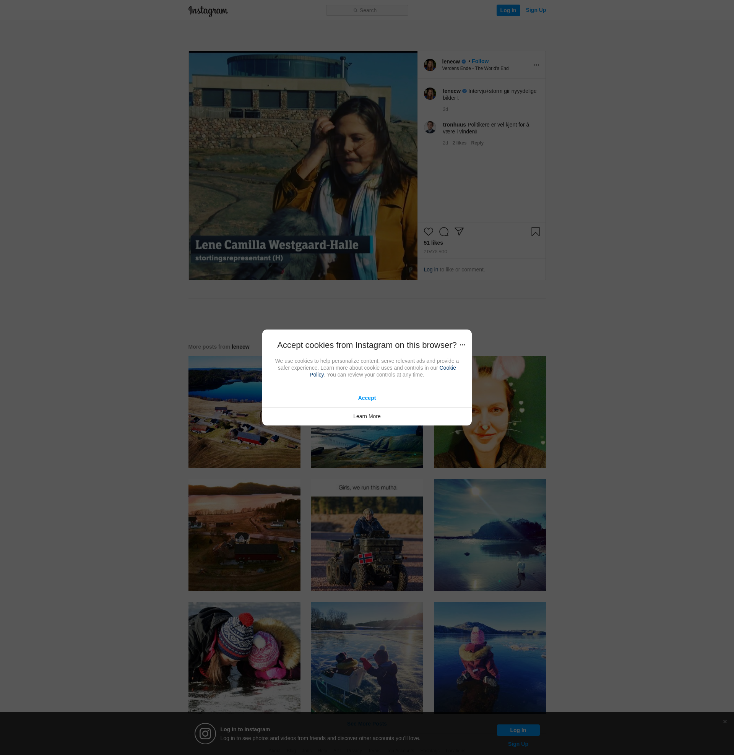Open the sunlit lake with swan thumbnail
The width and height of the screenshot is (734, 755).
pyautogui.click(x=490, y=535)
